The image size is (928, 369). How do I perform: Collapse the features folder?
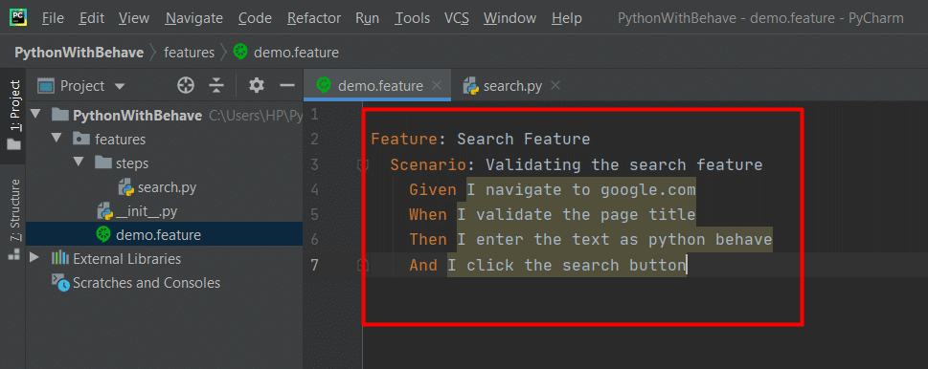pos(57,139)
